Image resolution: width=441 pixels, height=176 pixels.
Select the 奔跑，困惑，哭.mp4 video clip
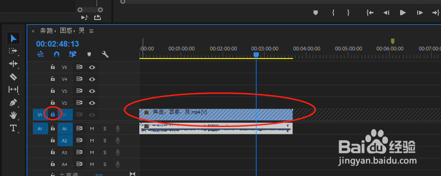click(216, 115)
